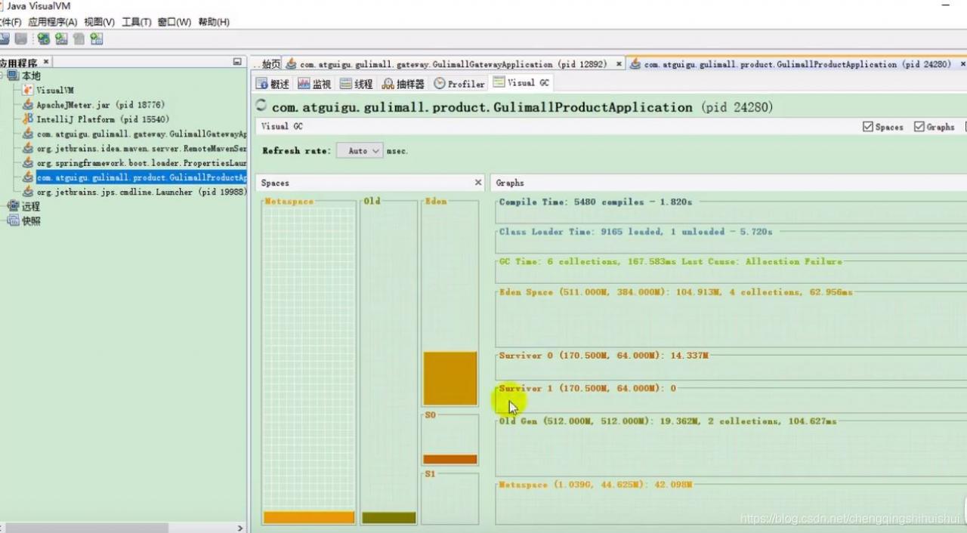Click the 抽样器 (Sampler) tab icon

[x=388, y=84]
